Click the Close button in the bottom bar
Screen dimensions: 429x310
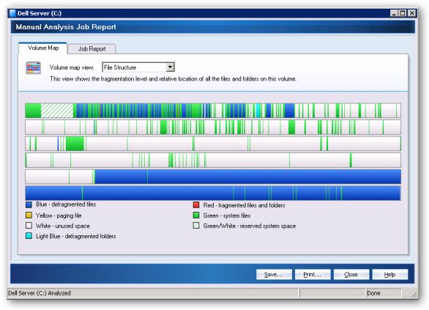(351, 274)
